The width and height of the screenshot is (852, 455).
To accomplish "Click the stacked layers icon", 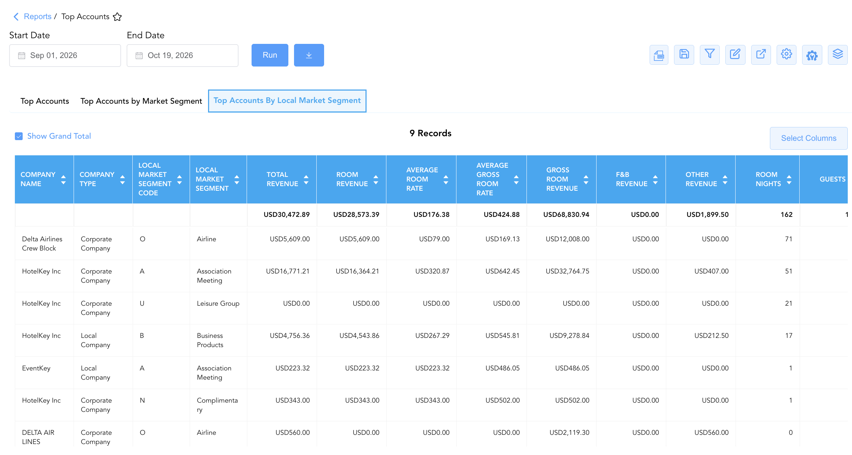I will coord(837,55).
